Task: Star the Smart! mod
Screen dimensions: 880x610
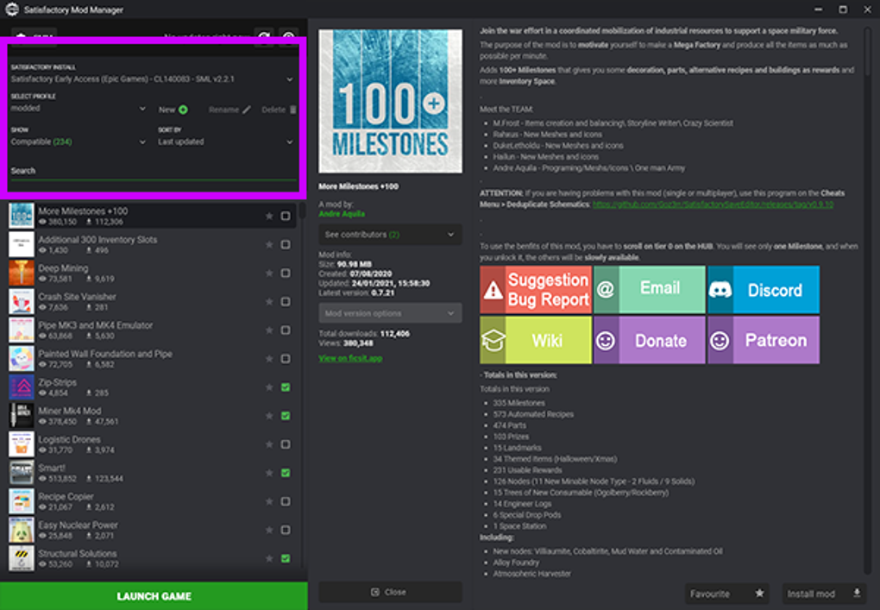Action: point(269,473)
